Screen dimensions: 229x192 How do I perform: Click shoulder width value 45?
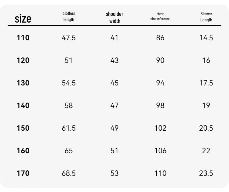click(x=114, y=83)
